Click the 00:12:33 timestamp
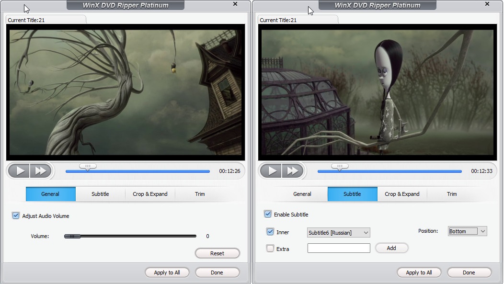The width and height of the screenshot is (504, 284). (481, 171)
